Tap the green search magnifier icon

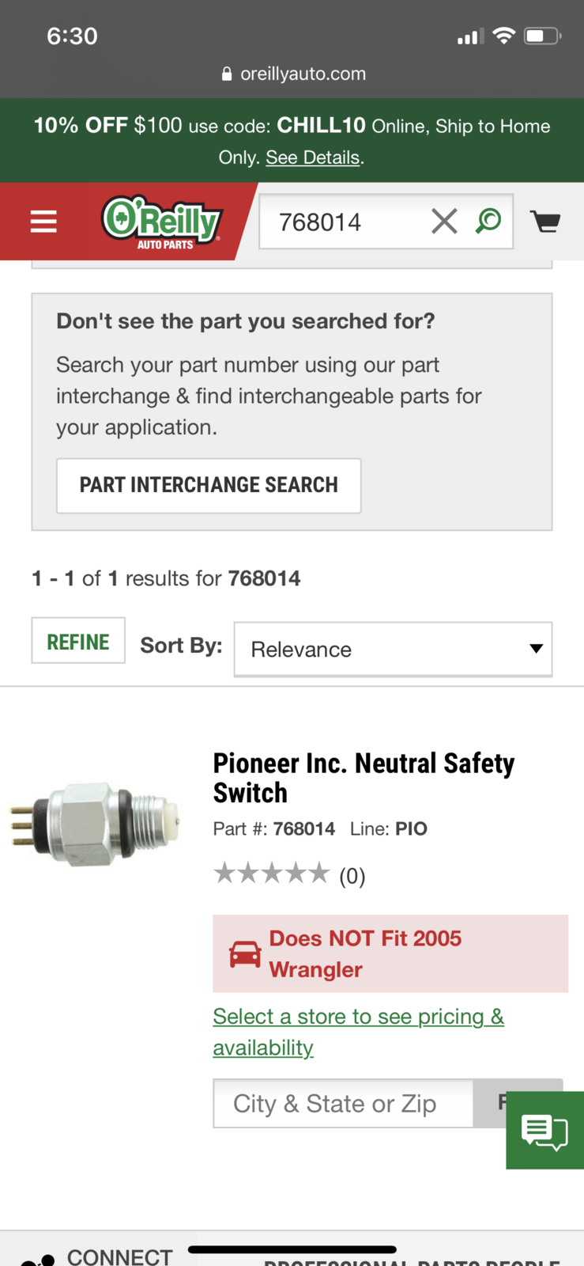point(488,221)
